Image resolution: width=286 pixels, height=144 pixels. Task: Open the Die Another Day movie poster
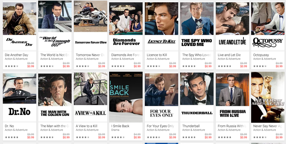pos(19,26)
